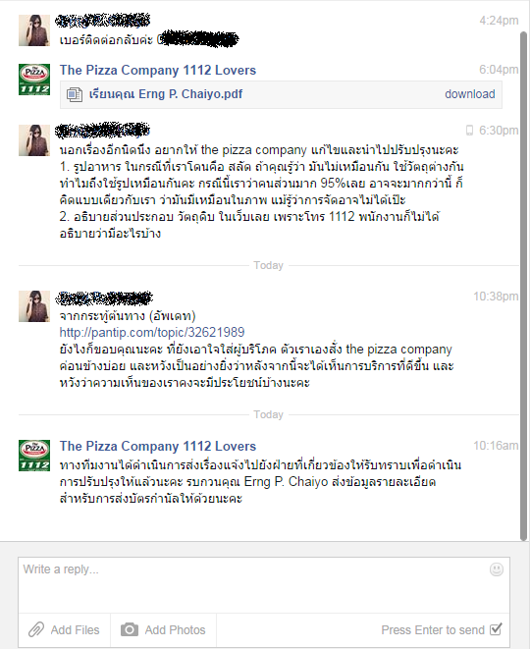Click the conversation vertical scrollbar

tap(524, 286)
